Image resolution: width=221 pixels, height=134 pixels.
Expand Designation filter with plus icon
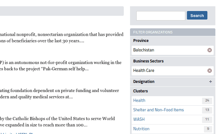point(210,82)
